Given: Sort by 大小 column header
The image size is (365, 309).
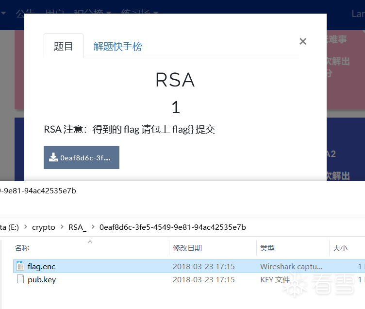Looking at the screenshot, I should coord(340,248).
